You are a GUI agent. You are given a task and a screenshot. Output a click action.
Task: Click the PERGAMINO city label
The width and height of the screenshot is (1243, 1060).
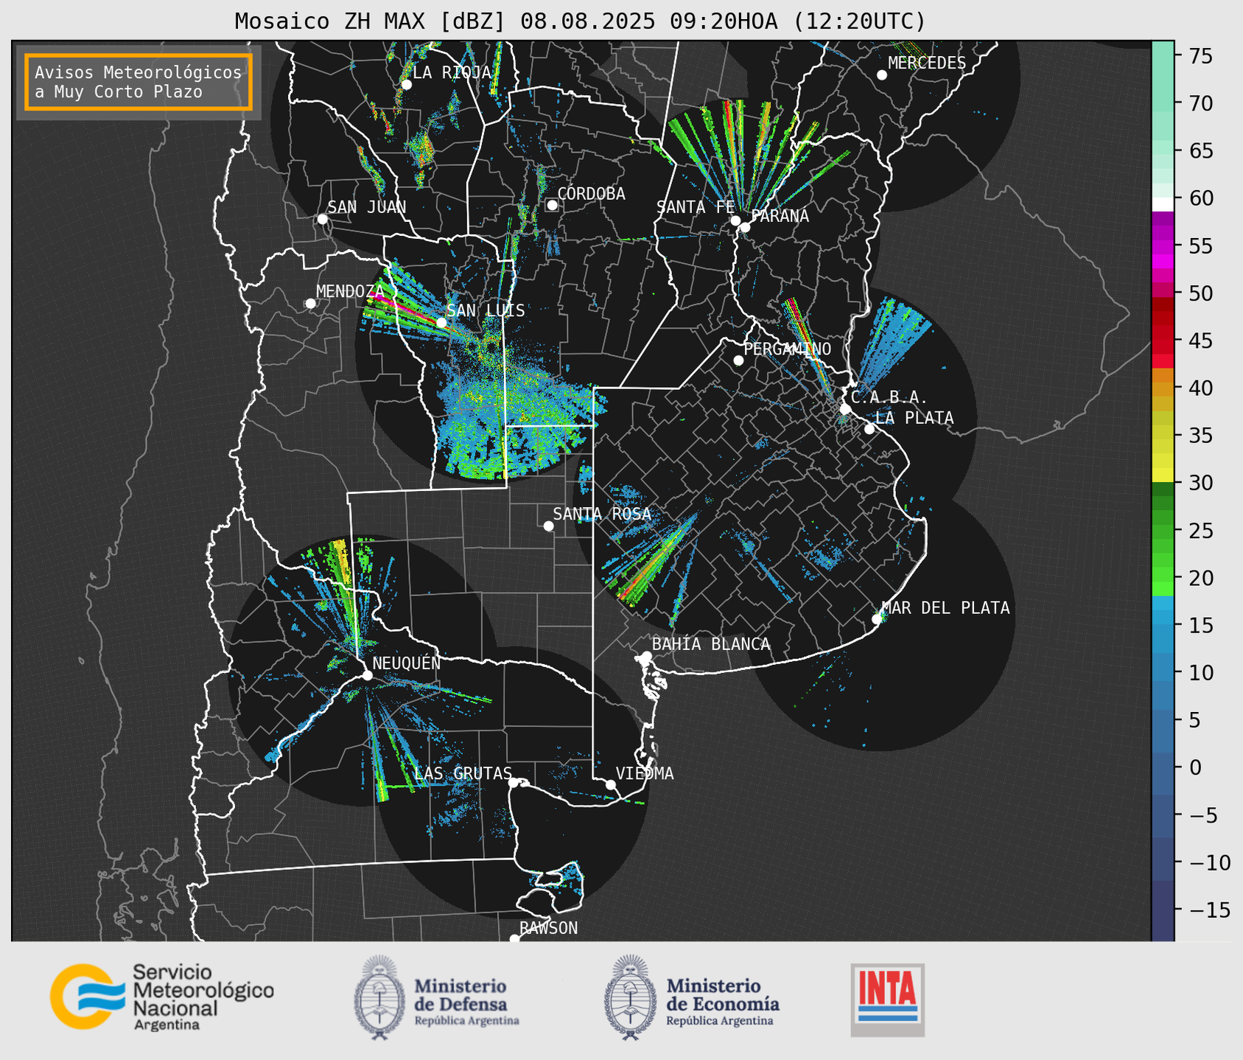pyautogui.click(x=787, y=349)
